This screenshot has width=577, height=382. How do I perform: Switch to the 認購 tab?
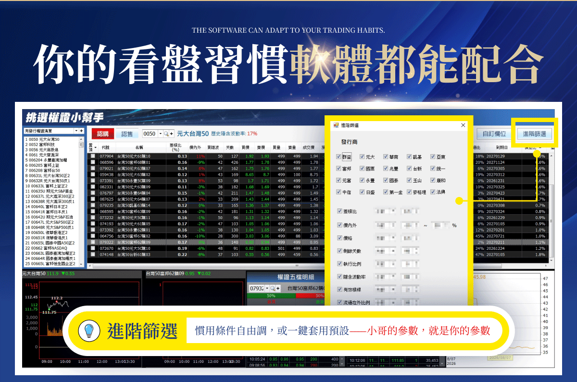click(102, 134)
